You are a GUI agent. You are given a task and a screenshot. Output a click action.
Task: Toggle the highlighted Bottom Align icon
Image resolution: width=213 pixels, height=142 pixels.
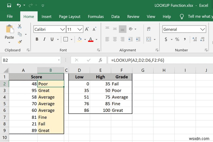[123, 29]
